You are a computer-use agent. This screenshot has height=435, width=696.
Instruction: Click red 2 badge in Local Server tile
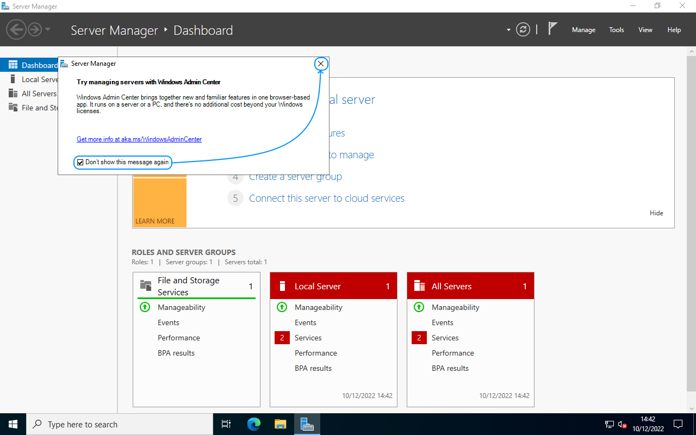282,338
